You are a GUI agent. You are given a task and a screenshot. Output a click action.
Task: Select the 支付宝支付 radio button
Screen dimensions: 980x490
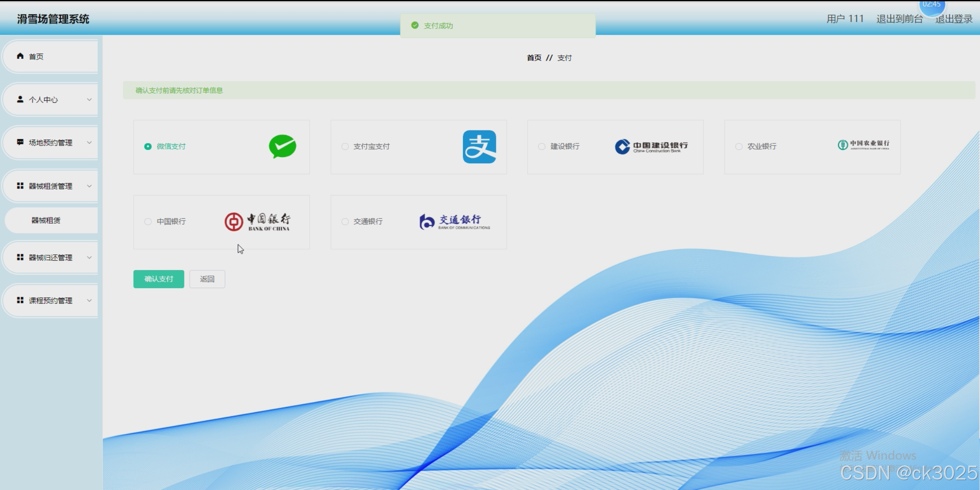(x=345, y=146)
